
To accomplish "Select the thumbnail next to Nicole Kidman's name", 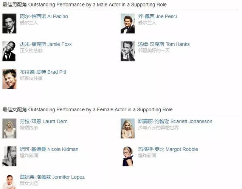I will pos(9,156).
